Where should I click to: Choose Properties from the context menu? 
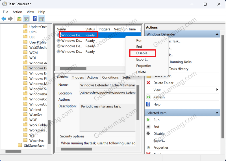[147, 66]
